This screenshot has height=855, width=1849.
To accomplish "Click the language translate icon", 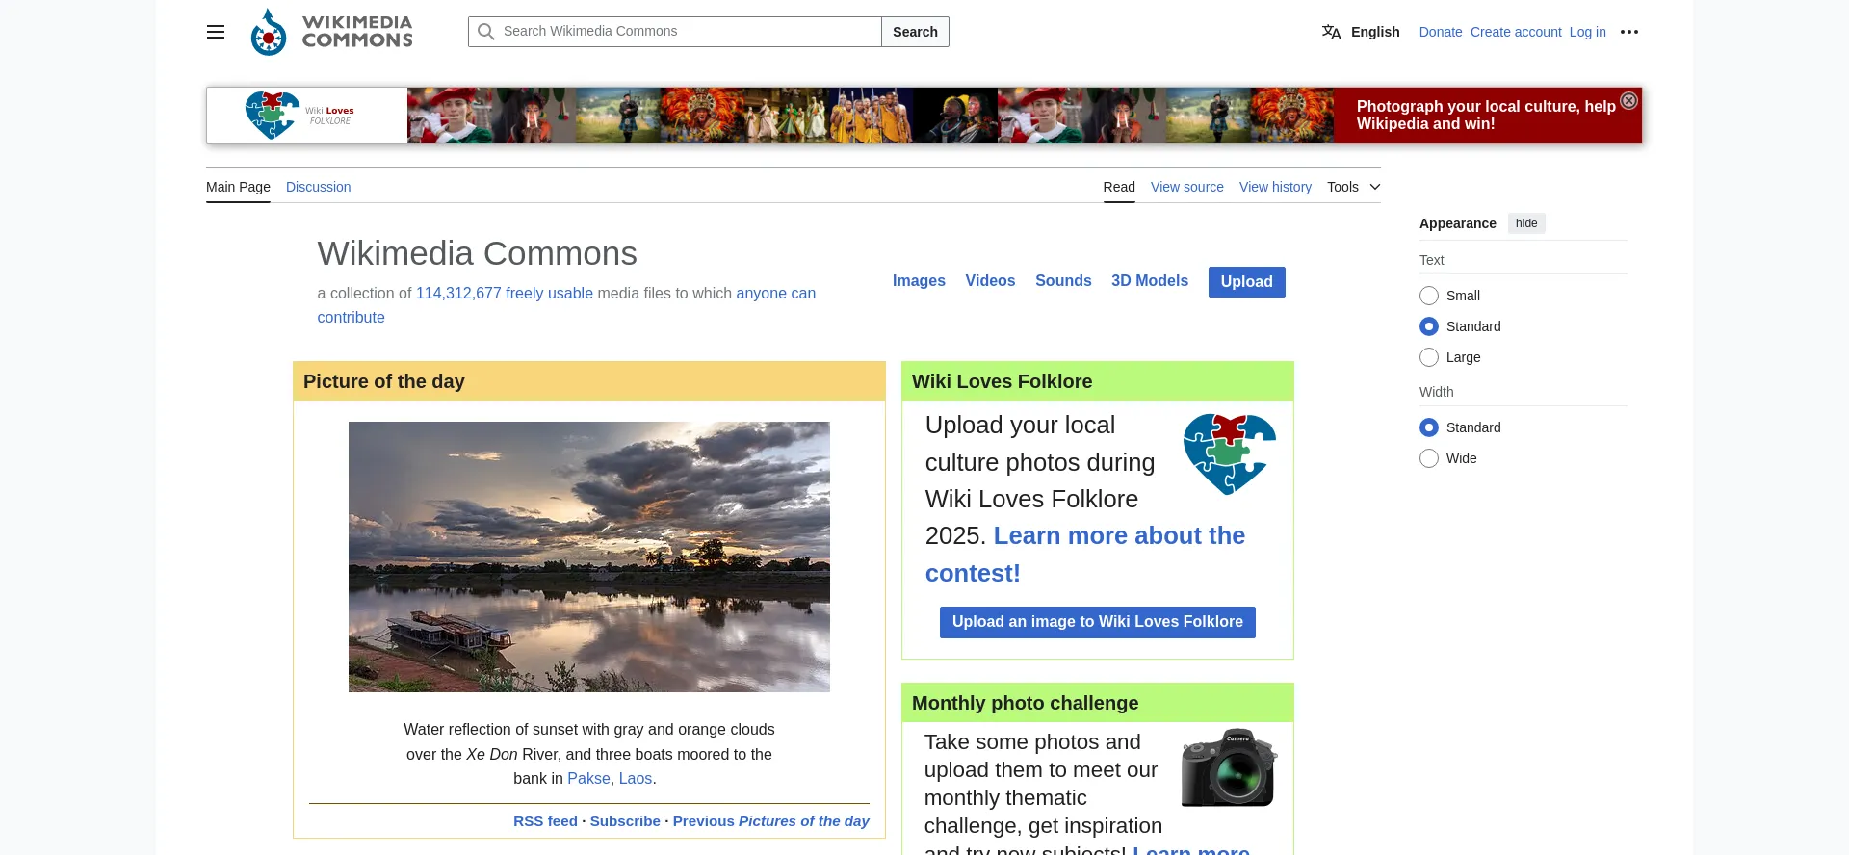I will pyautogui.click(x=1331, y=32).
